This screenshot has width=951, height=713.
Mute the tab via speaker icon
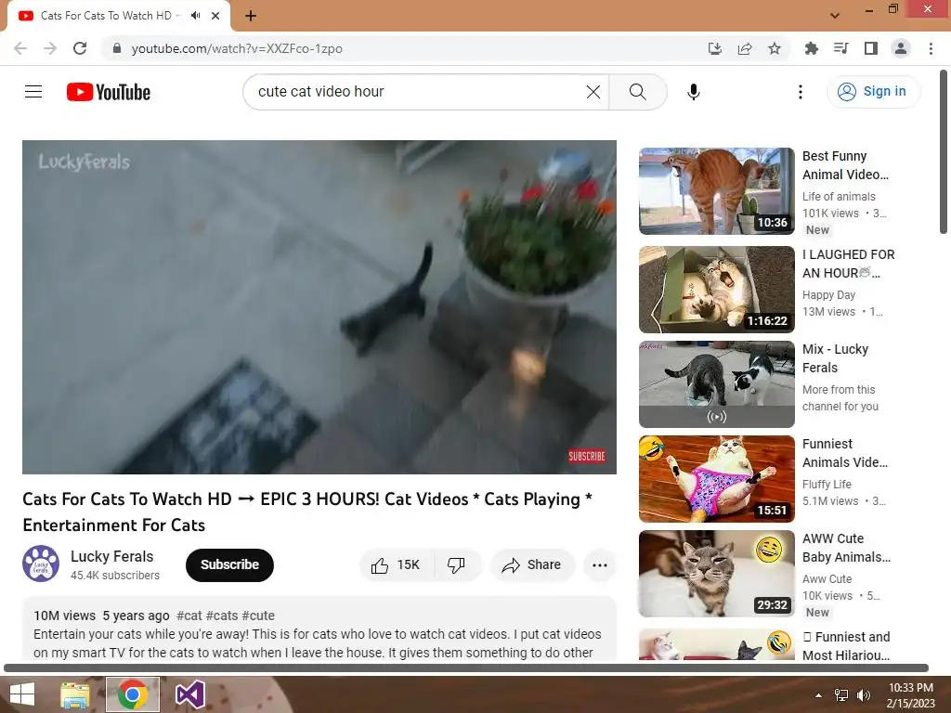[195, 16]
